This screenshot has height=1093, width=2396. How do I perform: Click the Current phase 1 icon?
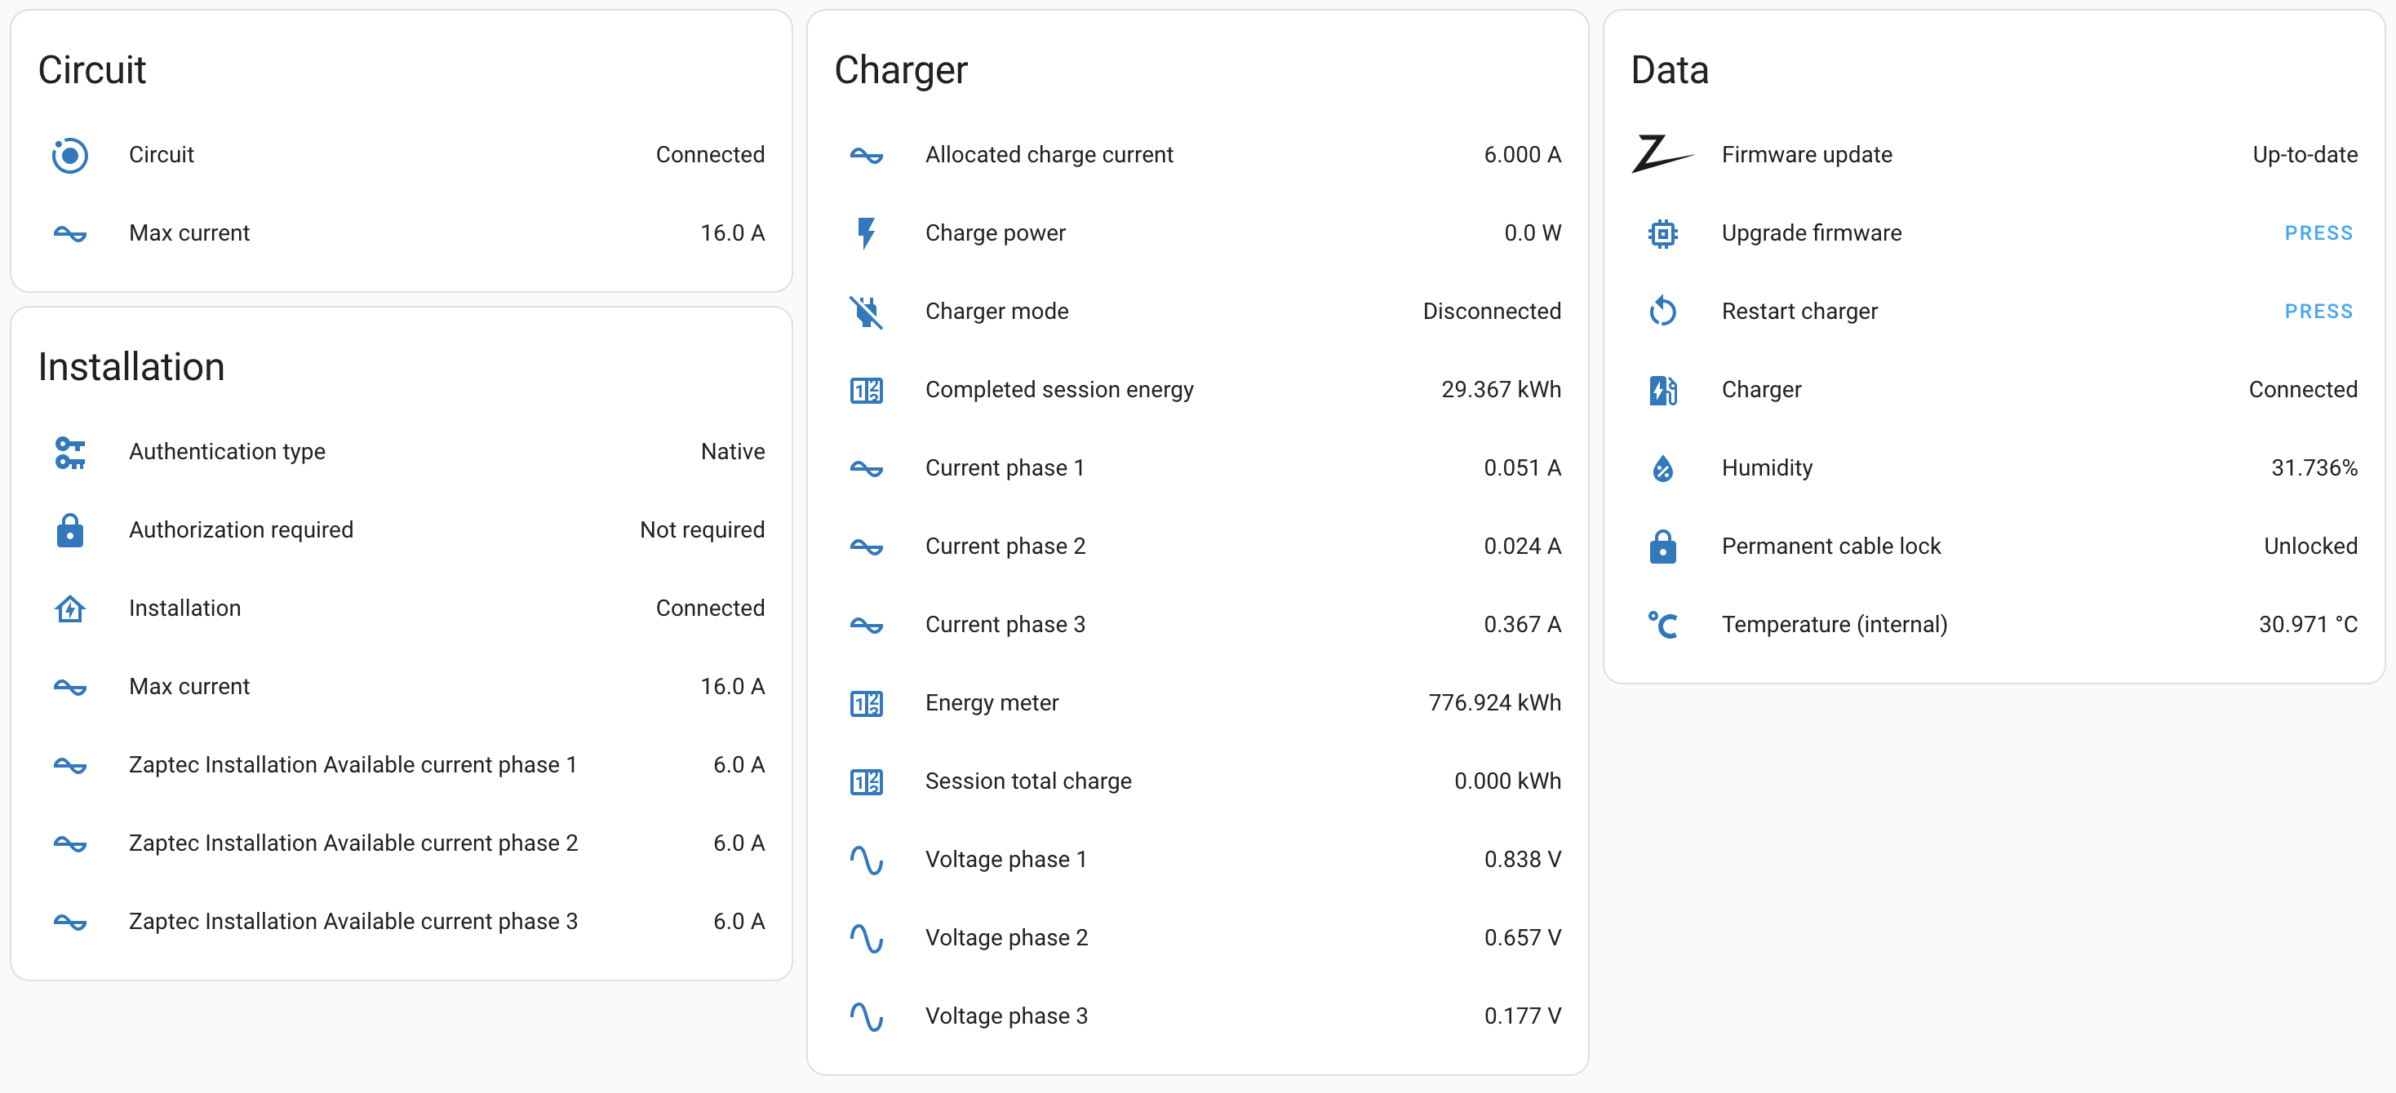(x=866, y=468)
